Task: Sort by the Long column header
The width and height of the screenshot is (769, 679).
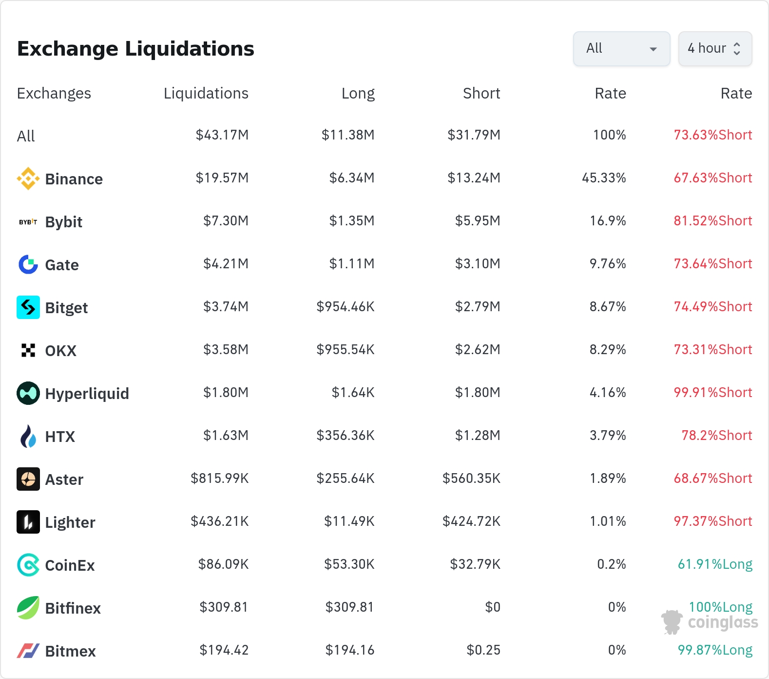Action: tap(358, 93)
